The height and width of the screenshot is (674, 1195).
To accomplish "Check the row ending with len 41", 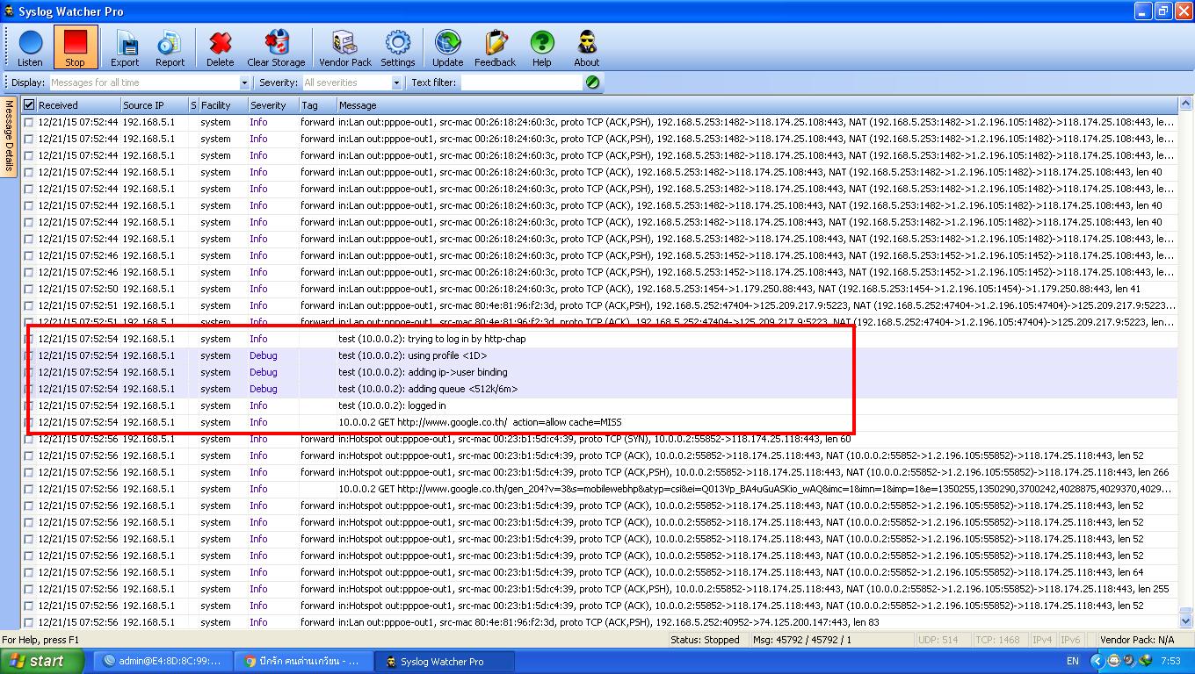I will click(x=29, y=289).
